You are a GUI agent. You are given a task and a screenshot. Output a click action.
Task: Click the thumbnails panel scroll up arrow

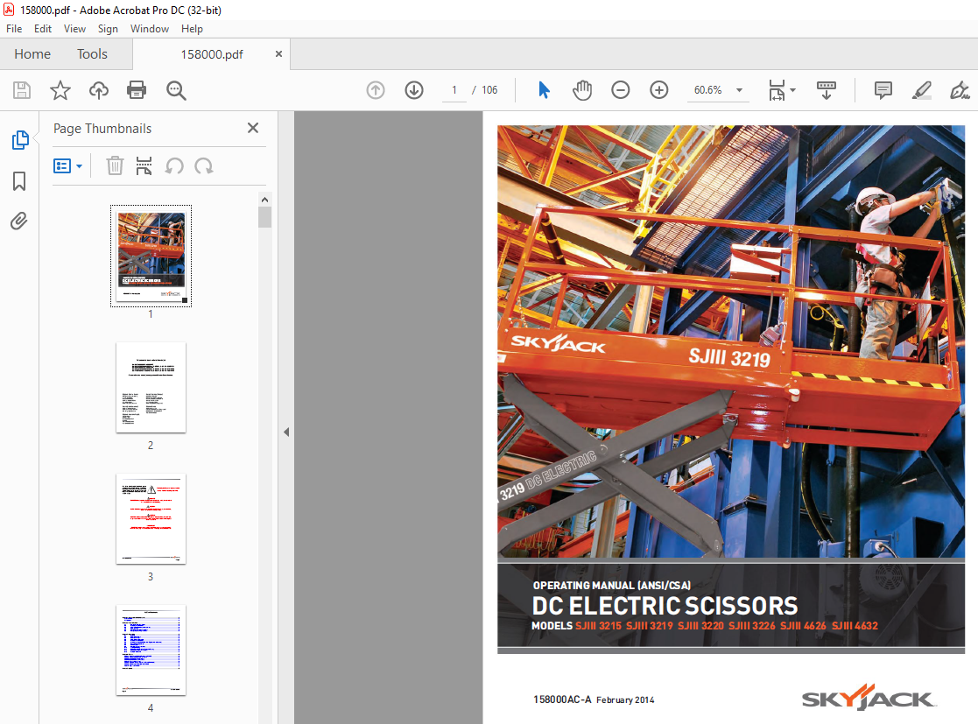(x=264, y=200)
